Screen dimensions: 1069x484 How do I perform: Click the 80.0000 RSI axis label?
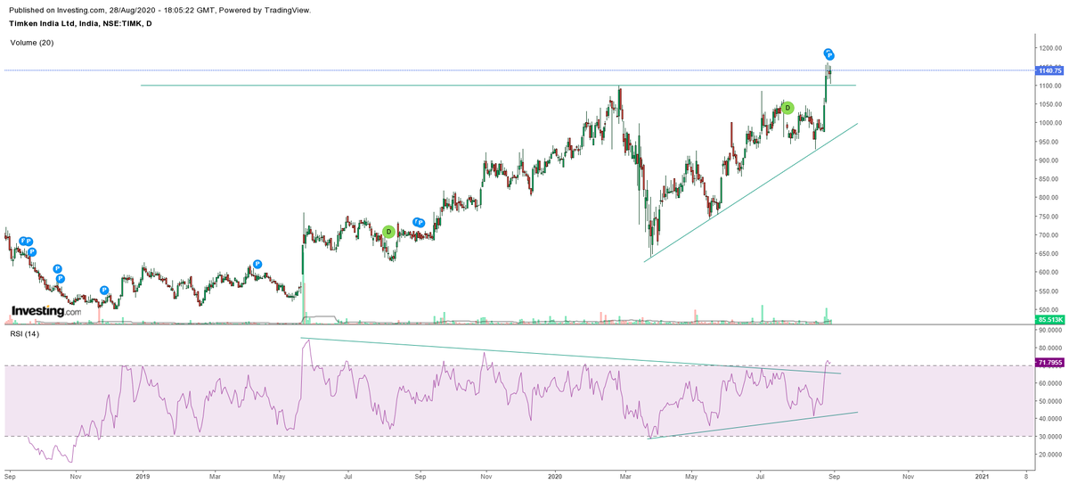1050,349
